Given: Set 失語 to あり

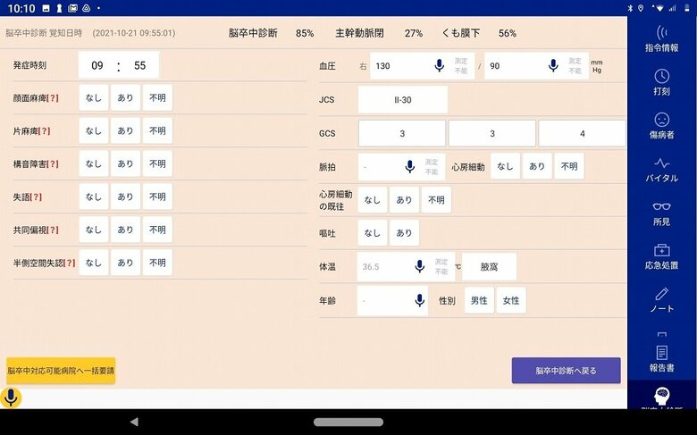Looking at the screenshot, I should click(125, 197).
